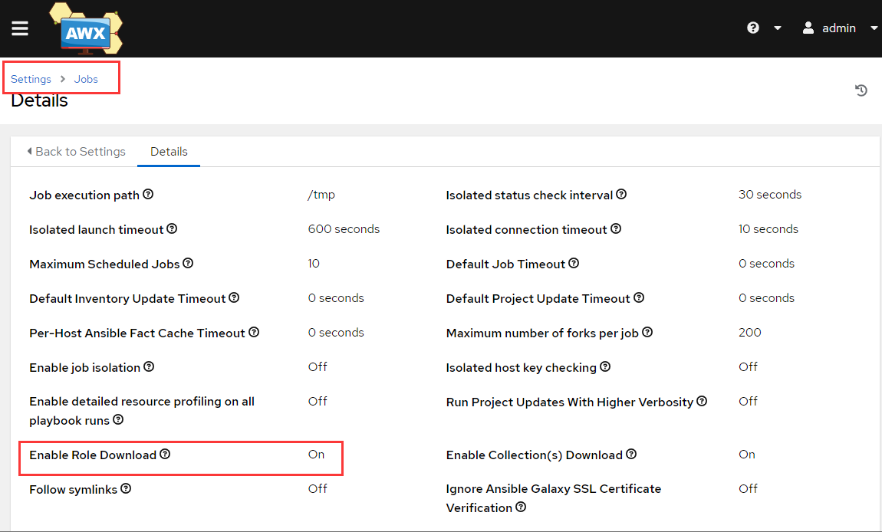Open the hamburger navigation menu
This screenshot has height=532, width=882.
(x=20, y=28)
